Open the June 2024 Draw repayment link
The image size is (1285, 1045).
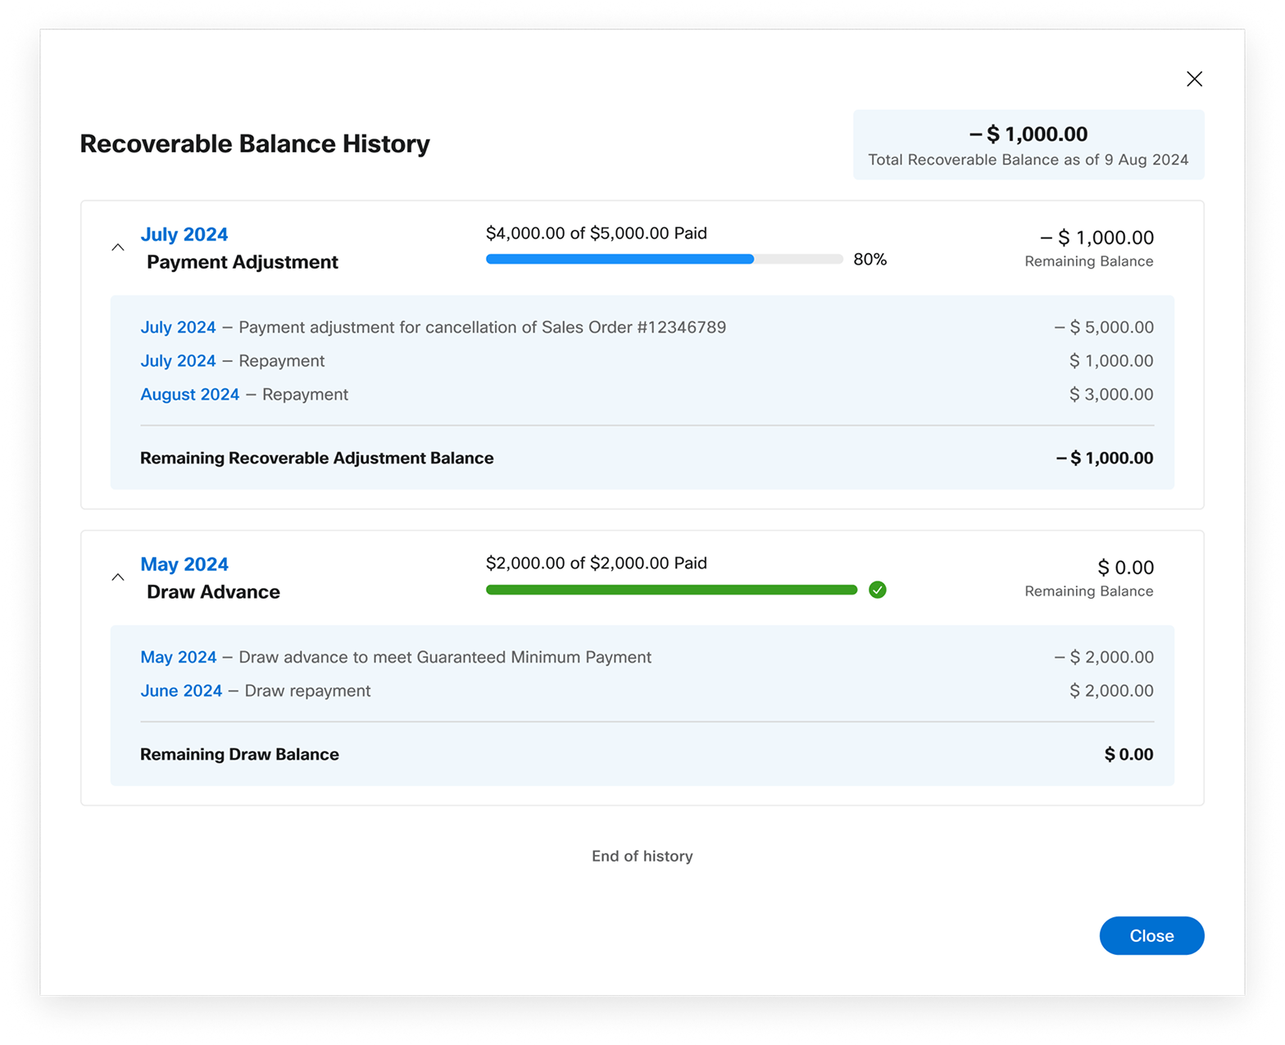tap(181, 690)
